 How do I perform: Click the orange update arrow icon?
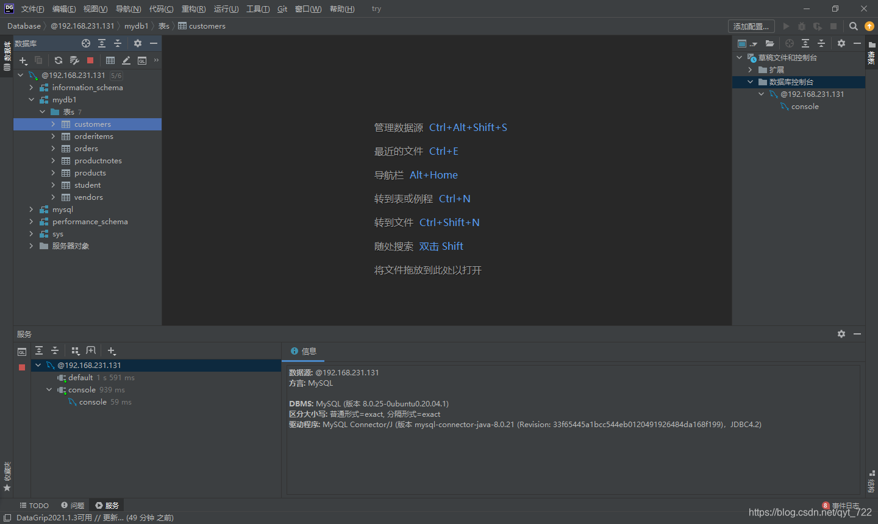[x=869, y=26]
